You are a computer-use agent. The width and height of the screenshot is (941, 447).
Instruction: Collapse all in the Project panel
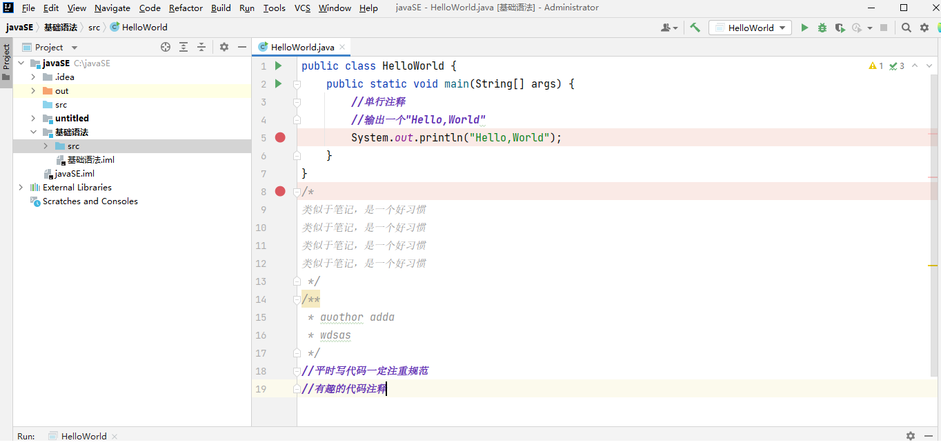(201, 47)
